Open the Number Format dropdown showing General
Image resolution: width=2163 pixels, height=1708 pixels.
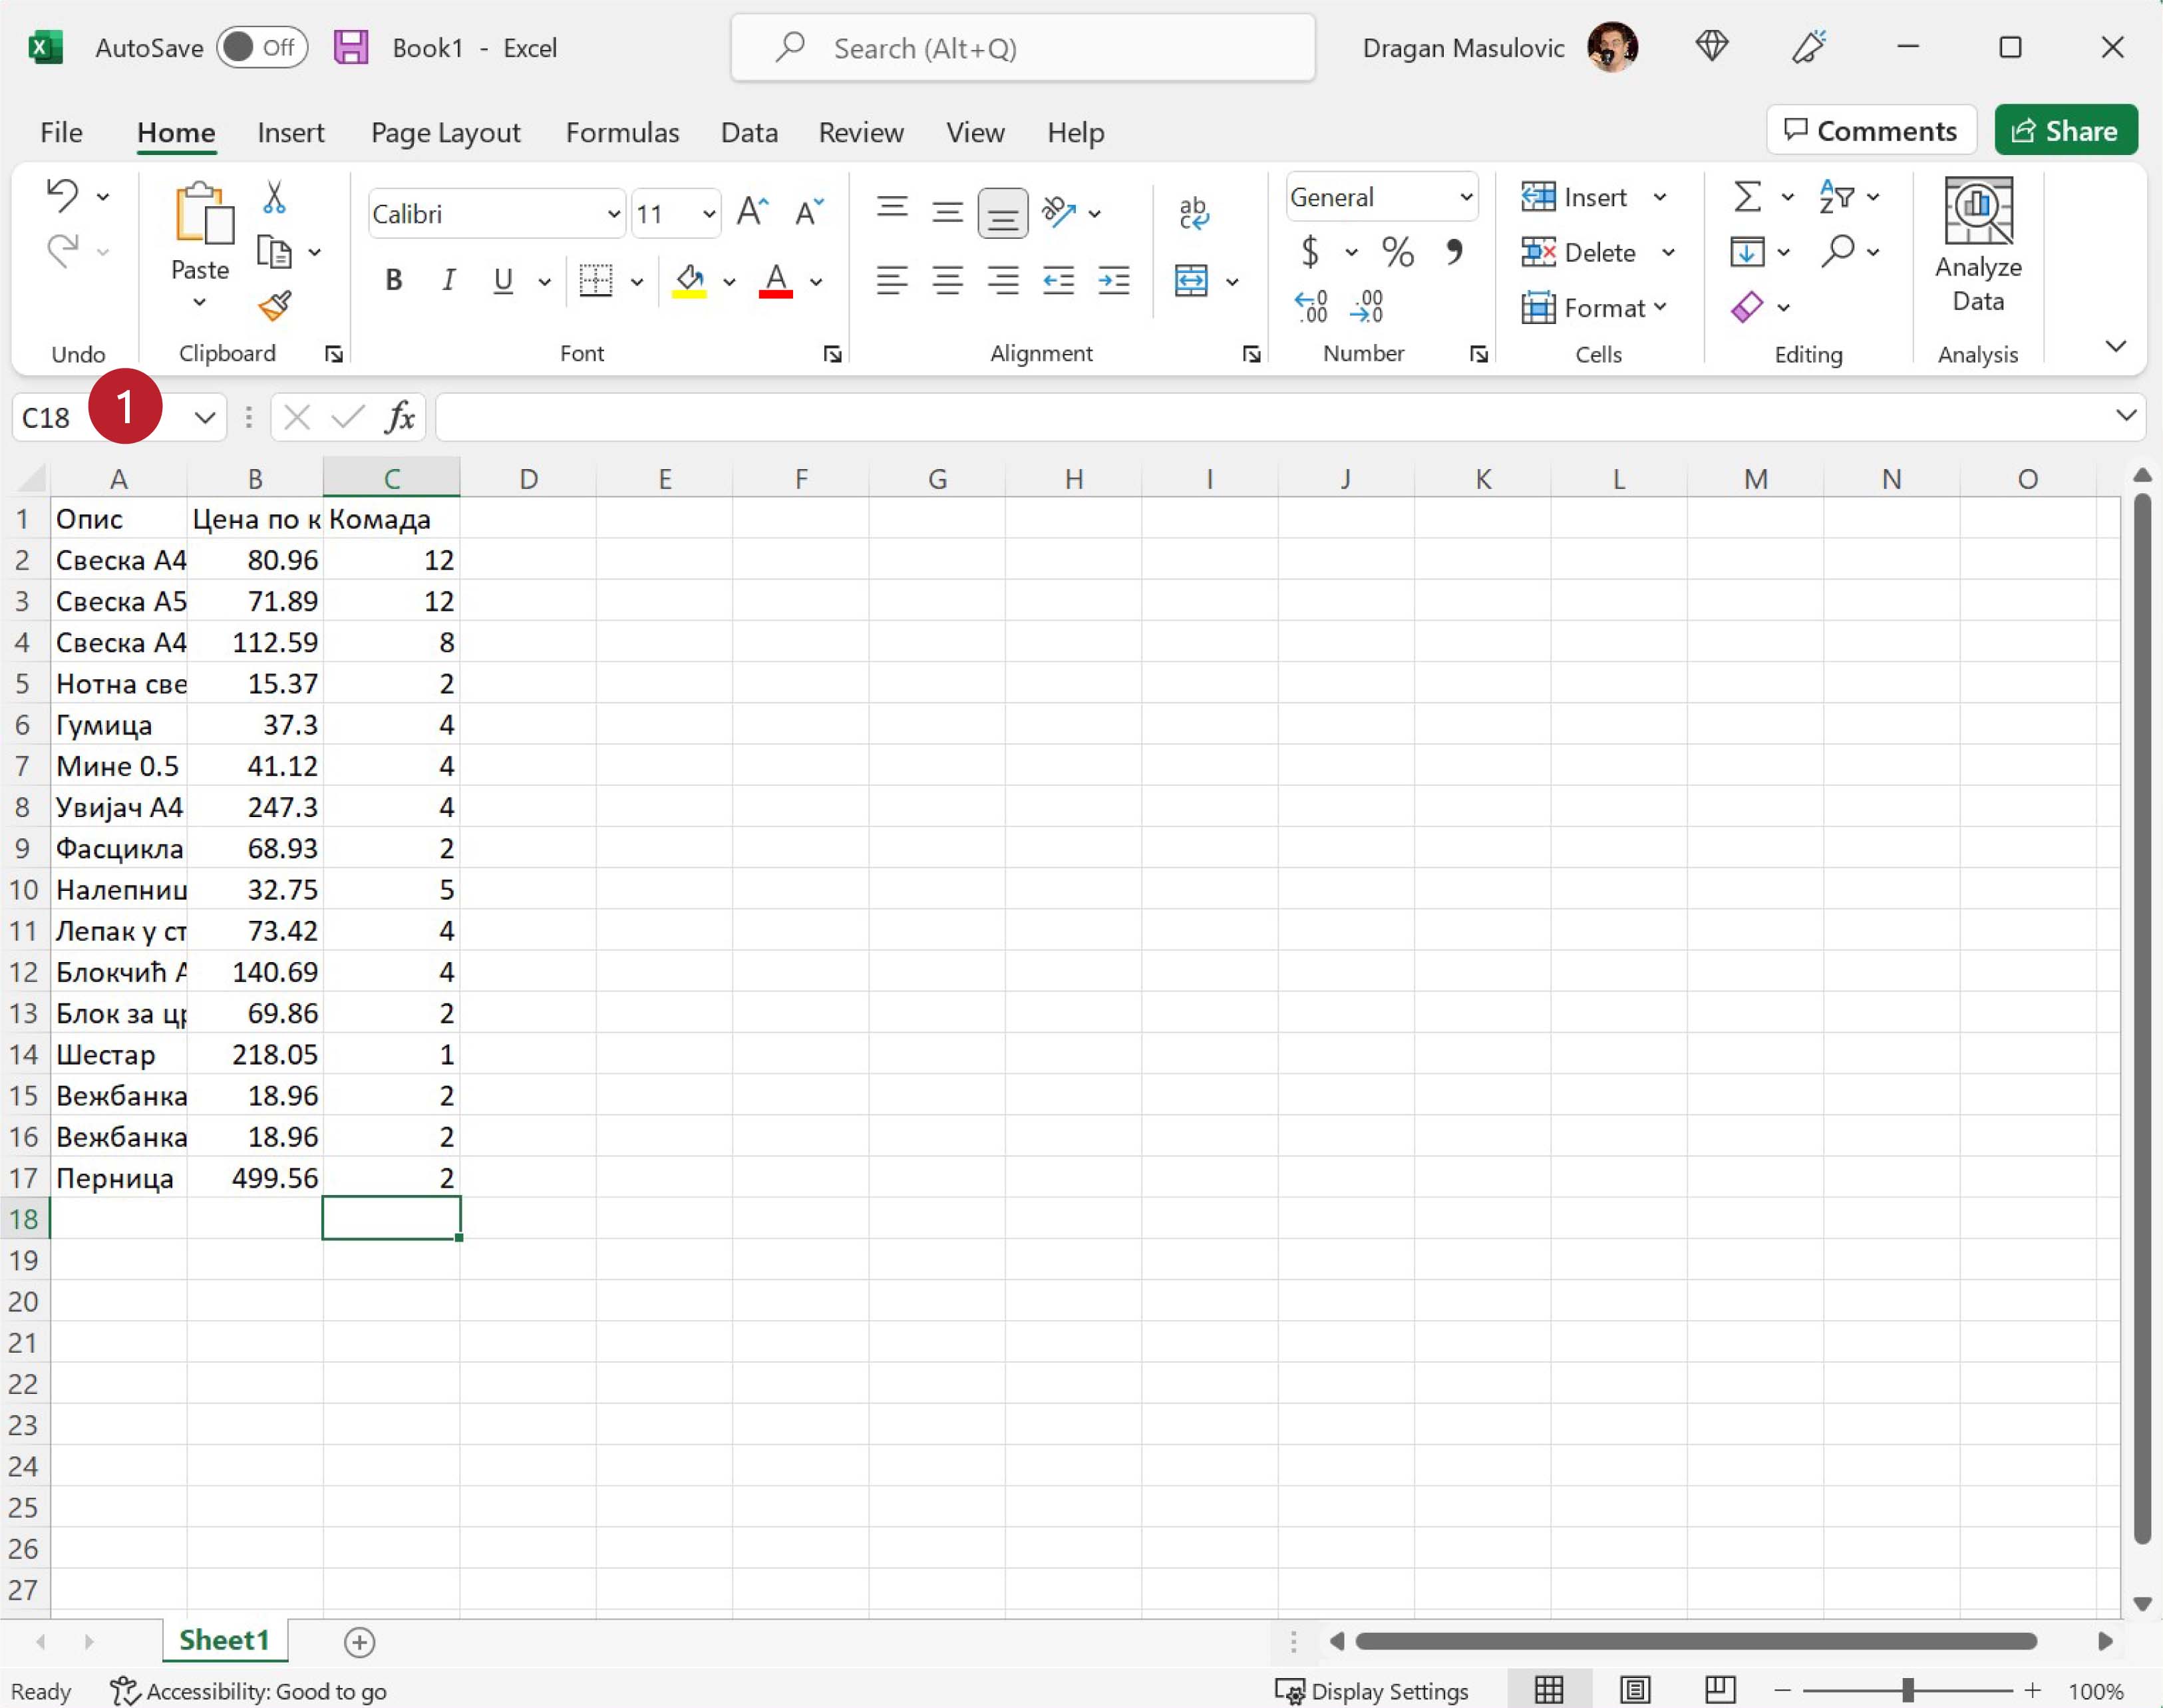pyautogui.click(x=1466, y=197)
